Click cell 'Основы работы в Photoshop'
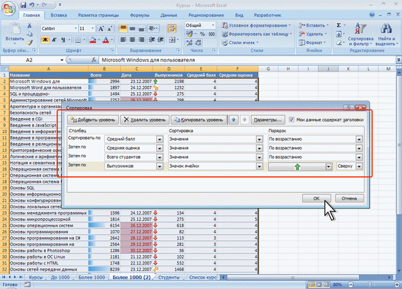Viewport: 402px width, 289px height. coord(49,251)
